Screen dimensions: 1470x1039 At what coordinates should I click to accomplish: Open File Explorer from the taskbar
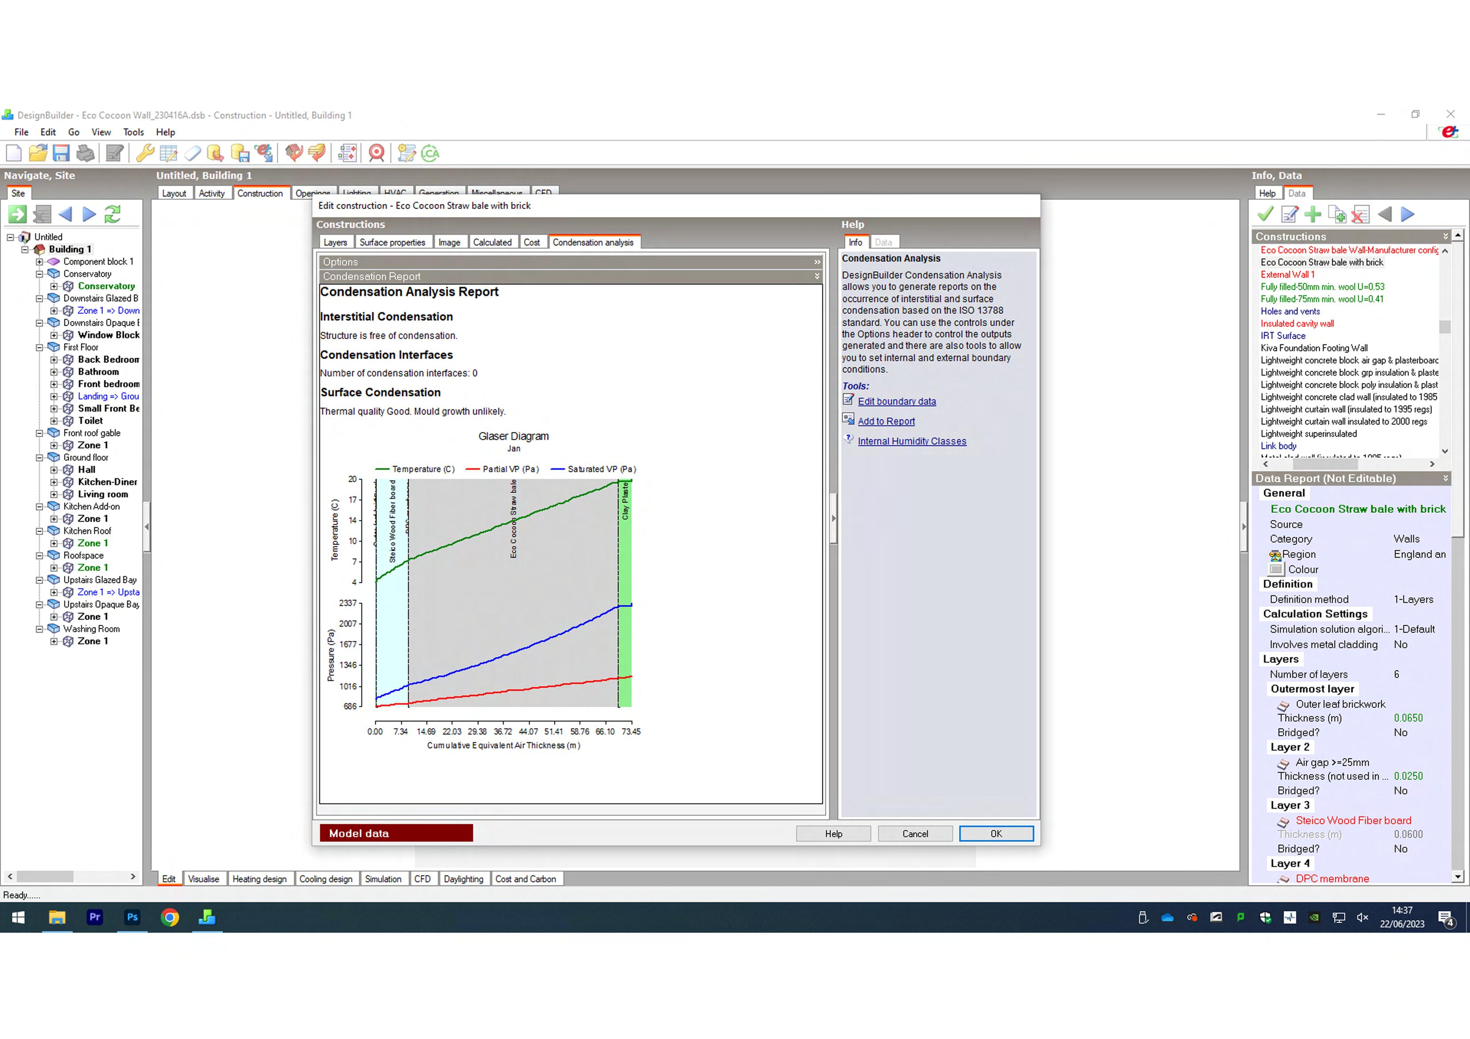(x=57, y=917)
